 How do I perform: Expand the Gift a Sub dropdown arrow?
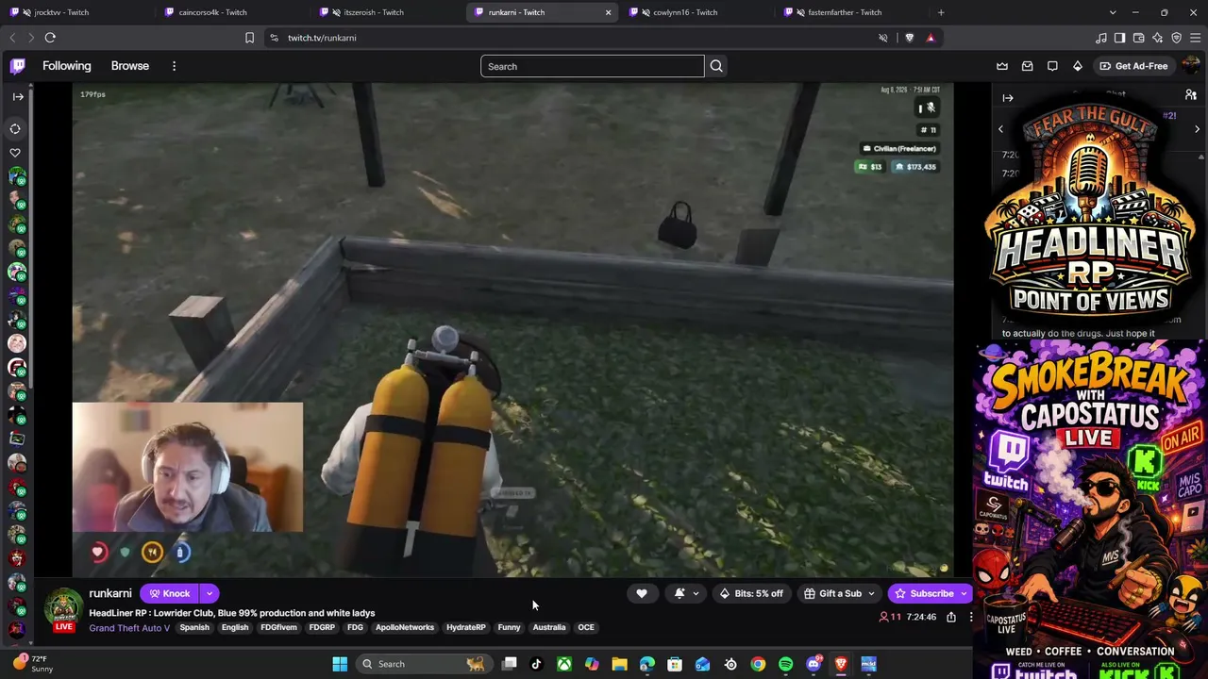(x=871, y=593)
